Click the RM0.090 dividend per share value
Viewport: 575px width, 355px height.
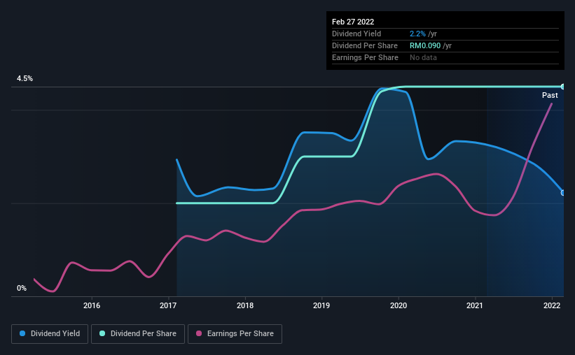425,45
